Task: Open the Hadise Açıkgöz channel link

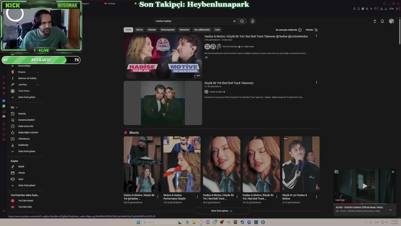Action: [216, 92]
